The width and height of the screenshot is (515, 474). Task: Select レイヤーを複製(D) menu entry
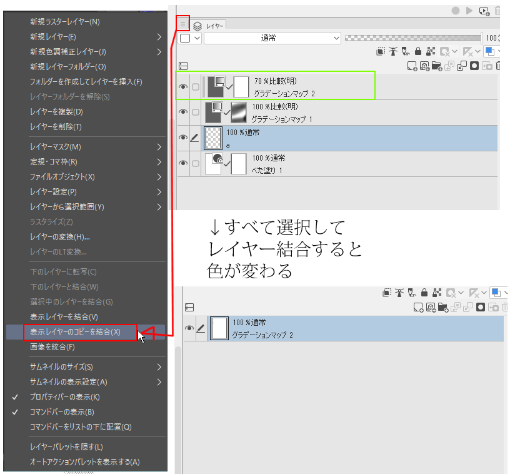tap(56, 112)
